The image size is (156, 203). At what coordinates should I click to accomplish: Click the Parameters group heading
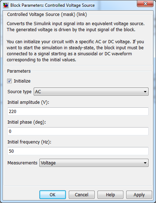click(19, 71)
